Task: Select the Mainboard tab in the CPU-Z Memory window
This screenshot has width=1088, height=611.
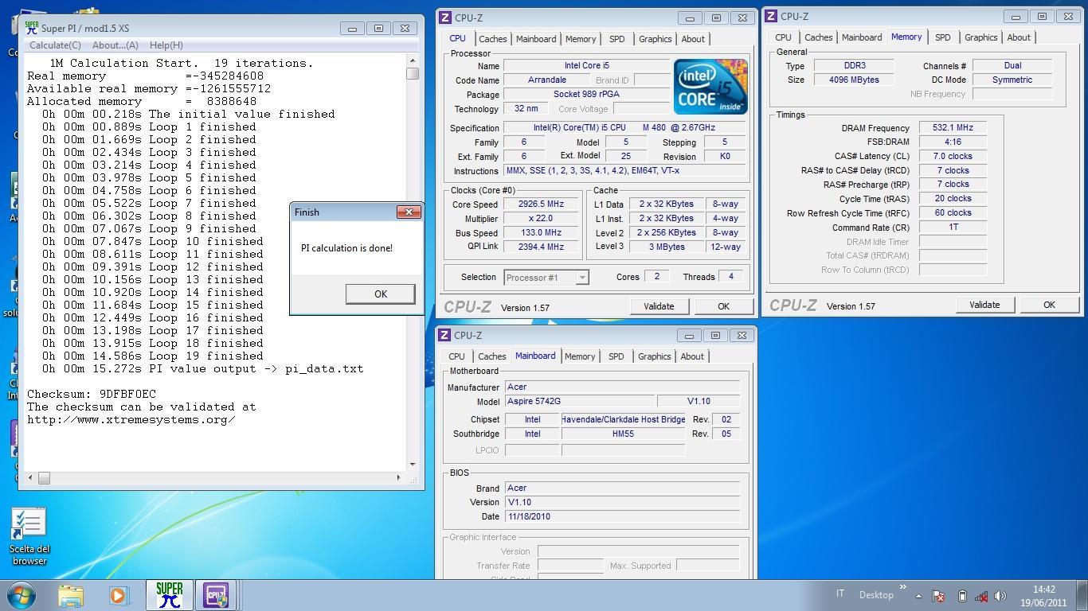Action: coord(862,37)
